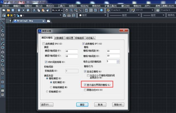Increase 每条主线的栅格数 with the spinner
The height and width of the screenshot is (113, 176).
pos(118,61)
